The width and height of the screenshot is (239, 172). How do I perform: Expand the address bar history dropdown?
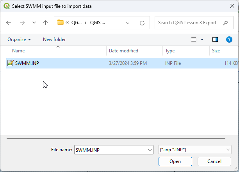128,23
